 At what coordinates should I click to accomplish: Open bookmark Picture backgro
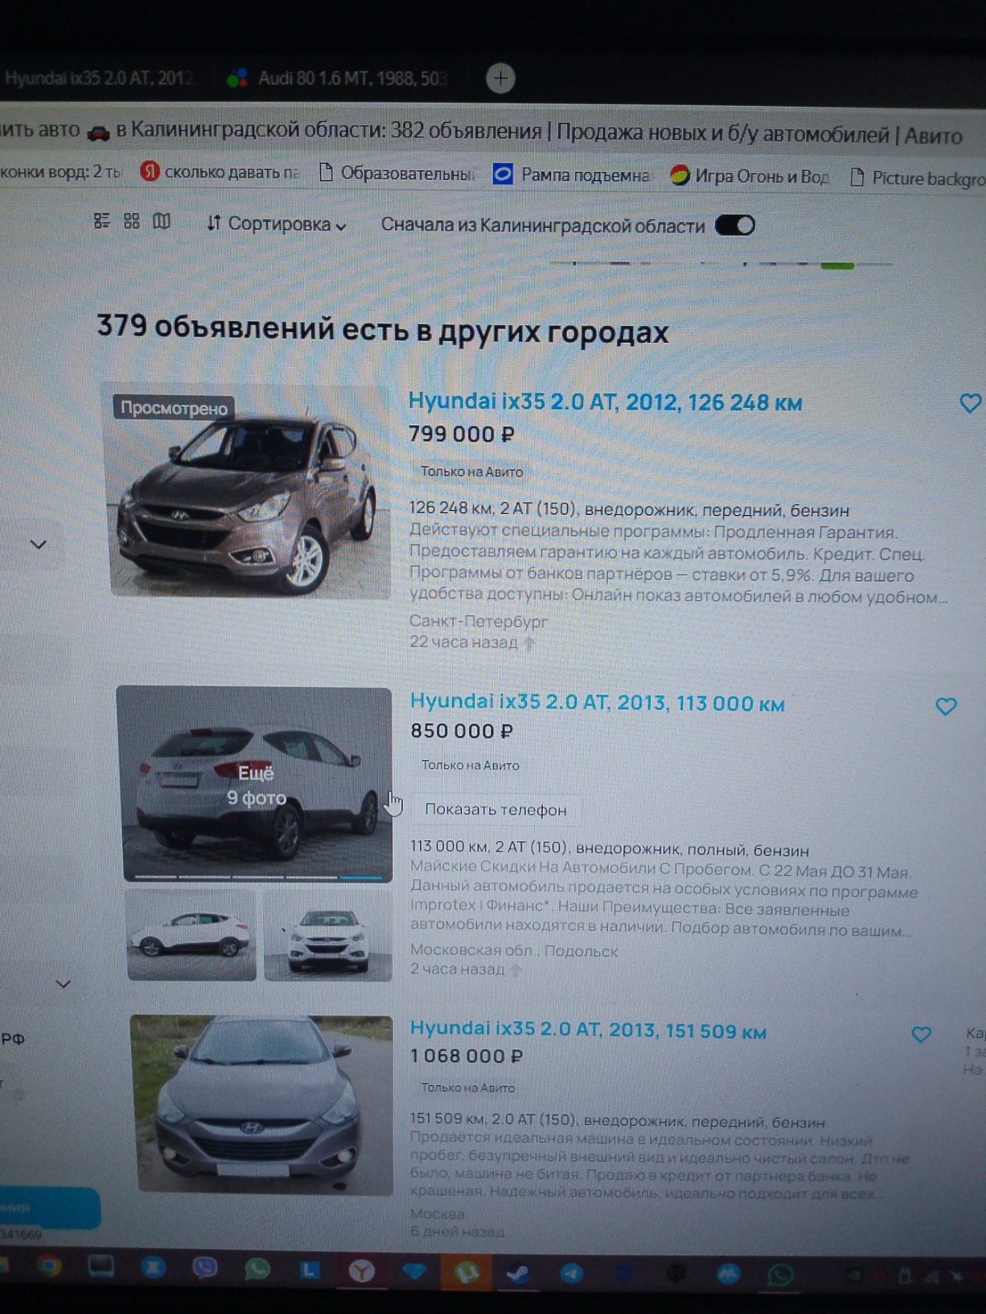pyautogui.click(x=918, y=178)
